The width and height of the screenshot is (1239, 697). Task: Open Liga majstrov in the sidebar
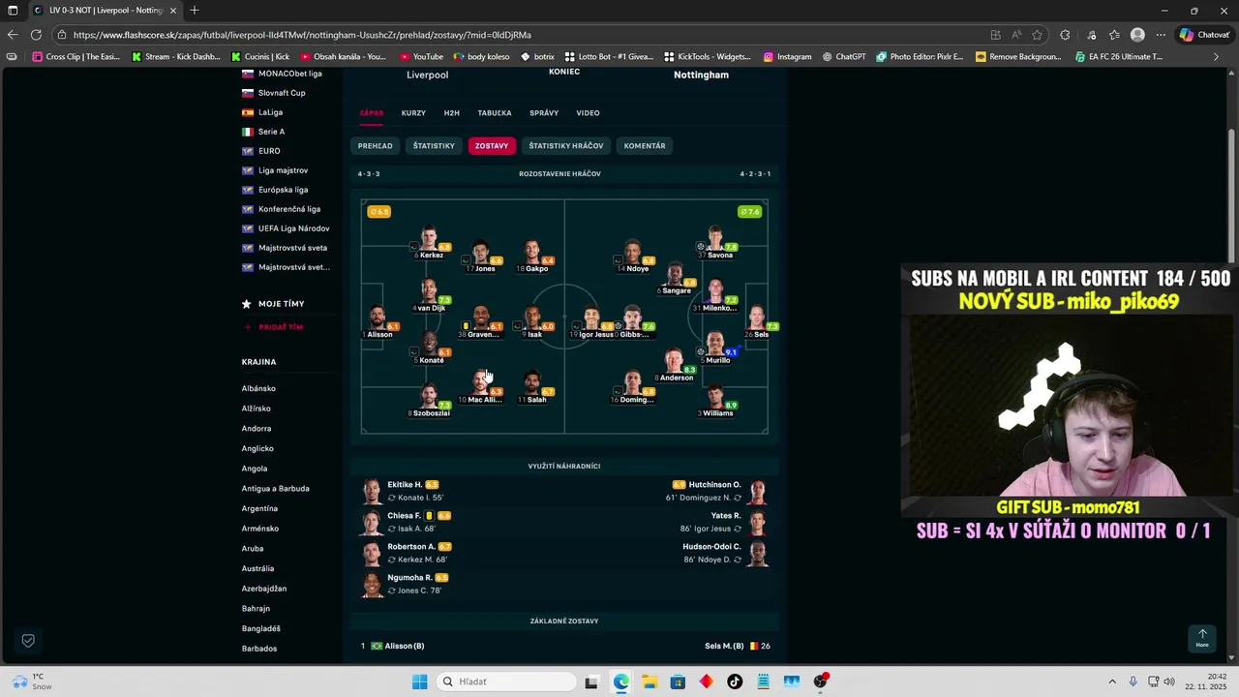[x=283, y=170]
